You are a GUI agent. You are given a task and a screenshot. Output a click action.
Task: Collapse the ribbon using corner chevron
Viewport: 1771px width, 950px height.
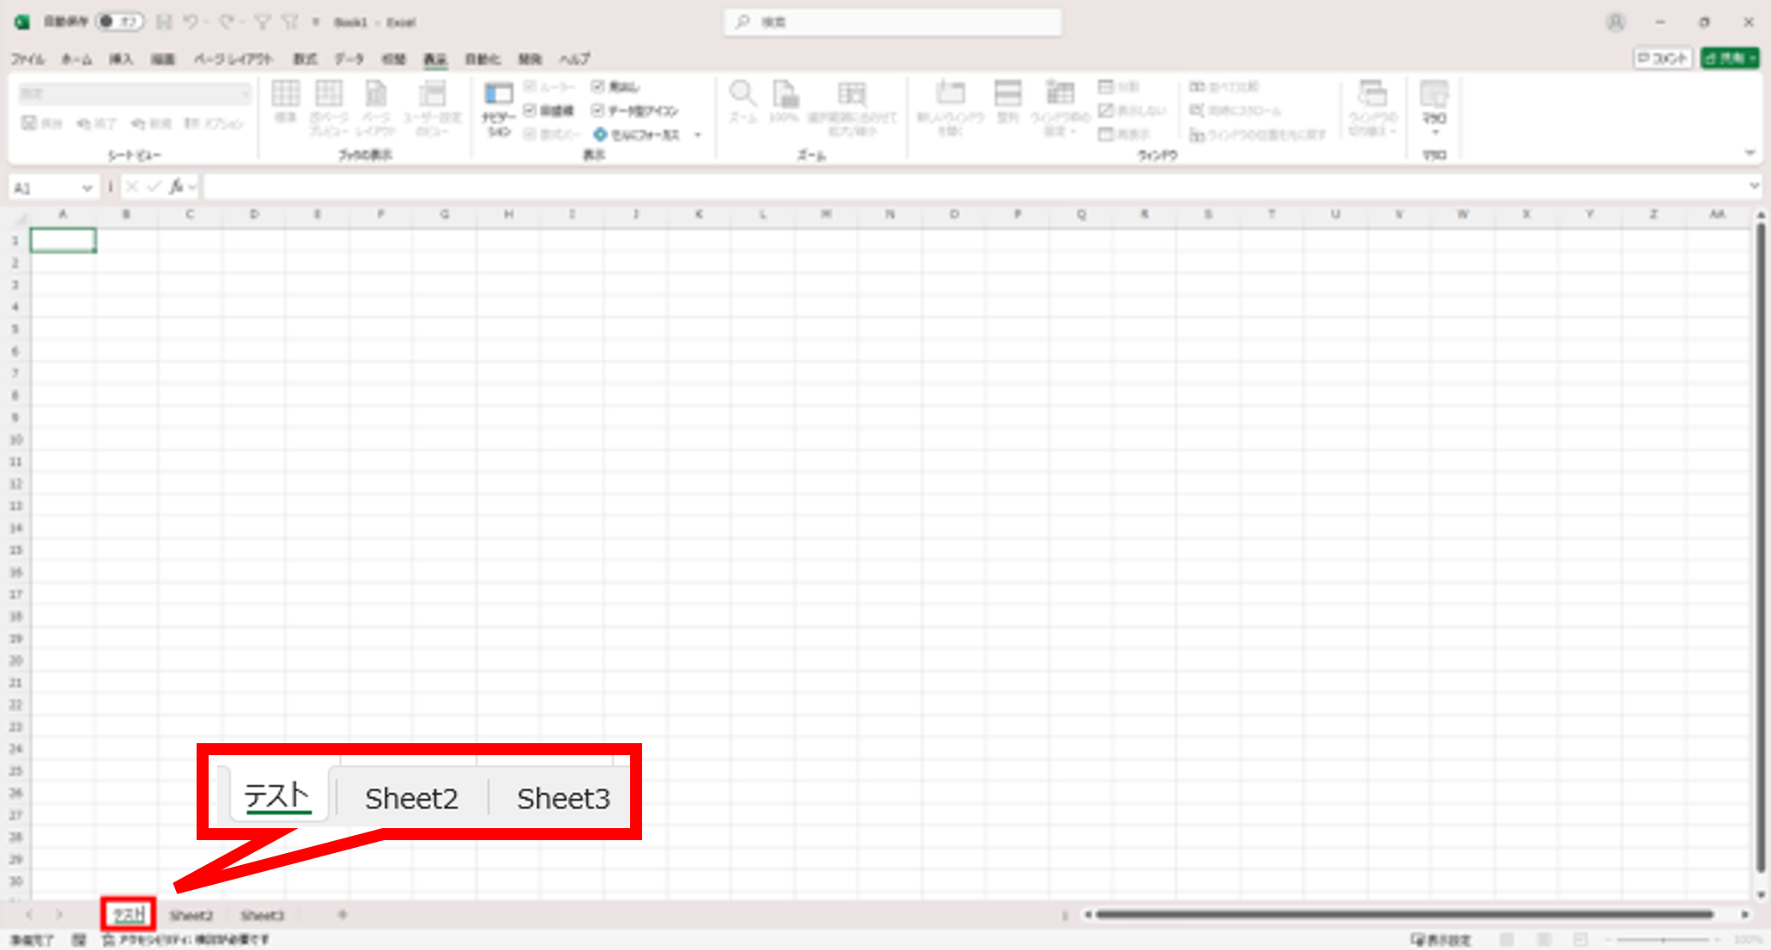[x=1750, y=154]
